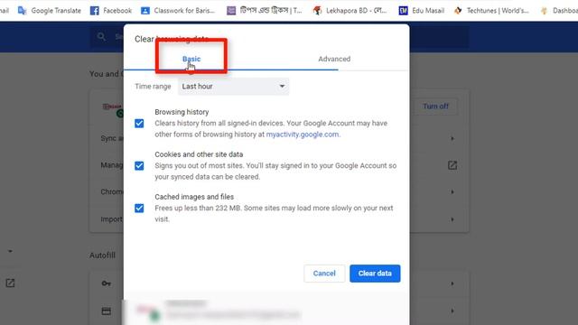Screen dimensions: 578x325
Task: Click the Autofill section heading
Action: (102, 255)
